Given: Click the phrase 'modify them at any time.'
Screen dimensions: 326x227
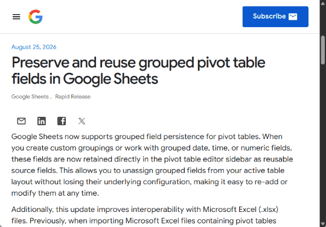Looking at the screenshot, I should (55, 193).
